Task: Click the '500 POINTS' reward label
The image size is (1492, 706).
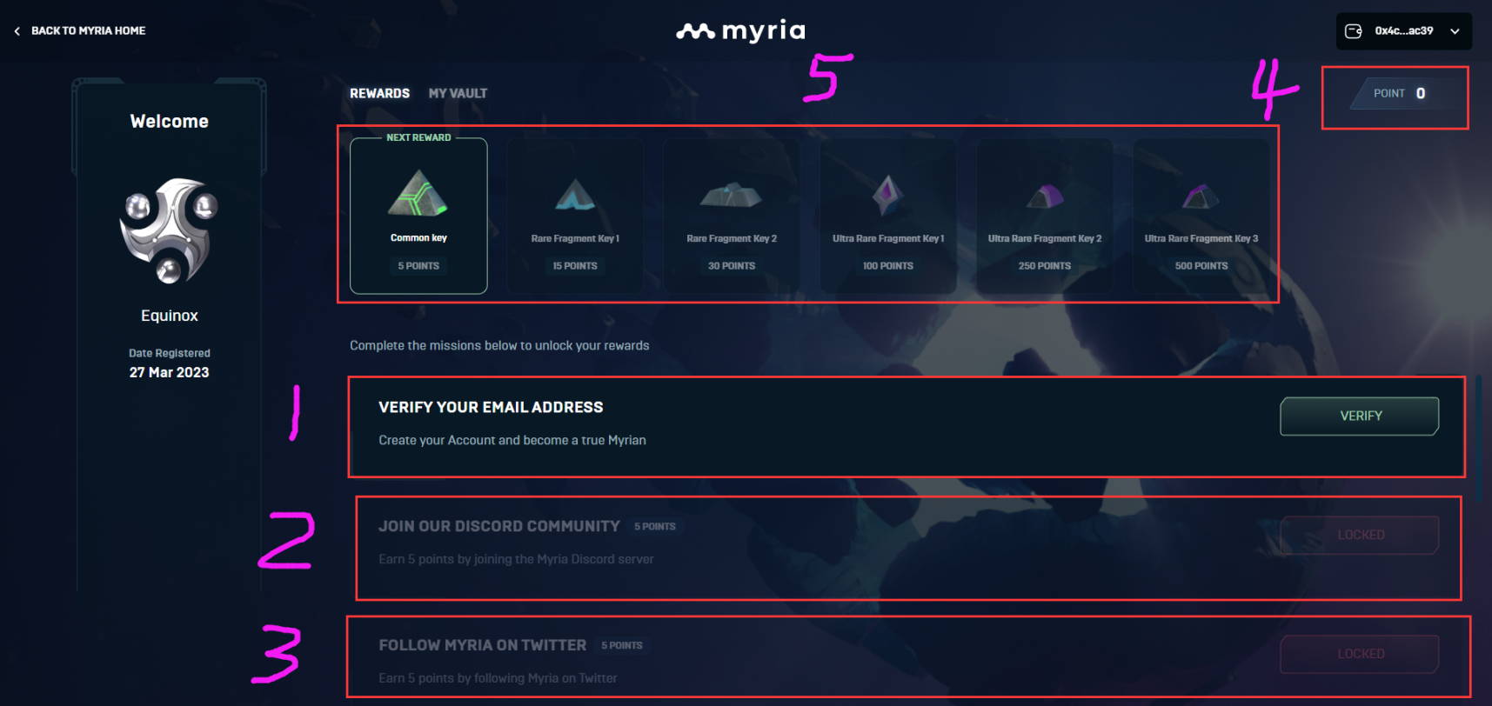Action: point(1201,266)
